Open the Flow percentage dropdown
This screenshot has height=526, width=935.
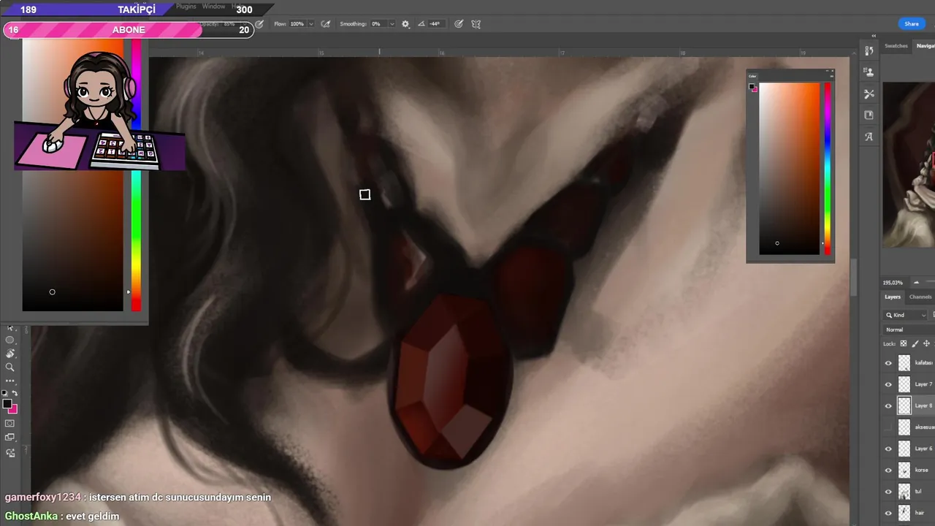click(311, 24)
